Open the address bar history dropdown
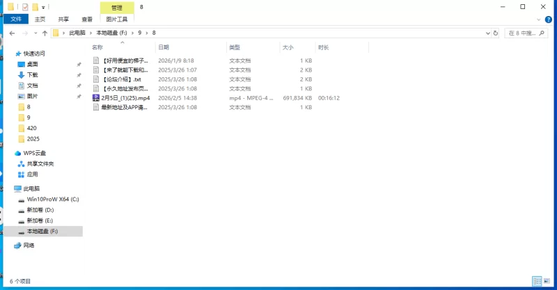The image size is (557, 290). pyautogui.click(x=488, y=33)
